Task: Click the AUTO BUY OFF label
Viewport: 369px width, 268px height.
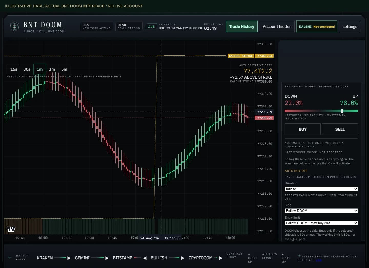Action: (x=296, y=171)
